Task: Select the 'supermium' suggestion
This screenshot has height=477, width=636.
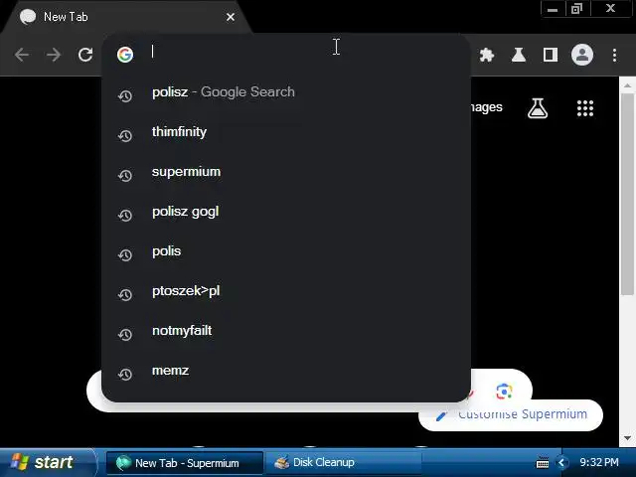Action: tap(286, 172)
